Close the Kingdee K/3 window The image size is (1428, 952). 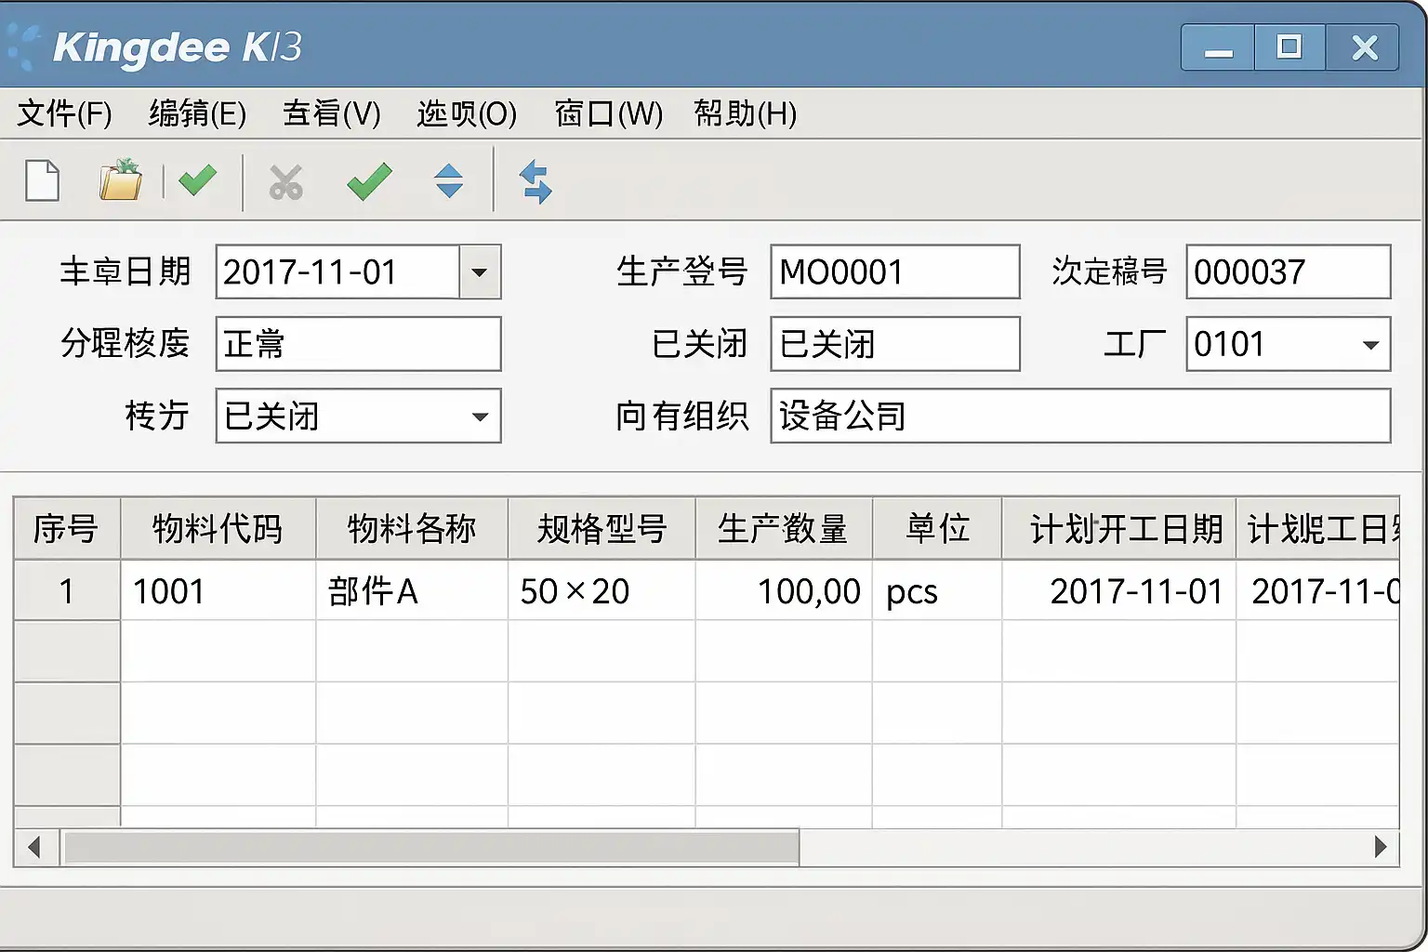(1363, 47)
